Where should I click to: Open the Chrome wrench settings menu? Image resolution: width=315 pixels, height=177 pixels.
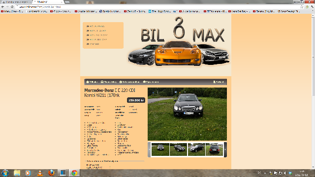coord(312,7)
